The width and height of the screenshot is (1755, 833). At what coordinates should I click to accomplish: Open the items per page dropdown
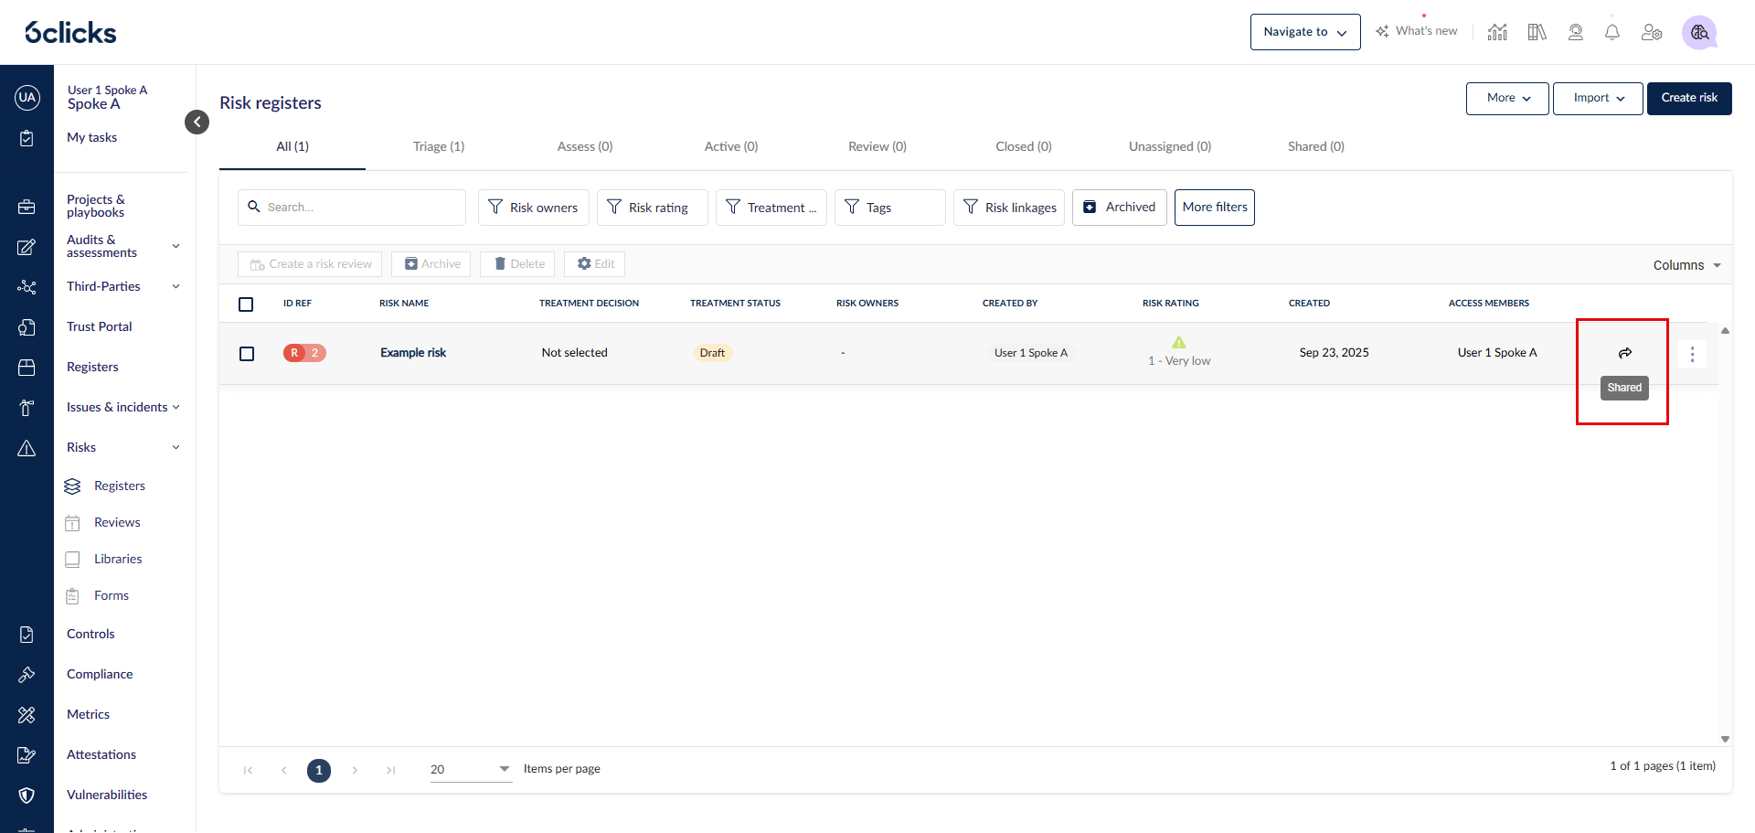470,769
